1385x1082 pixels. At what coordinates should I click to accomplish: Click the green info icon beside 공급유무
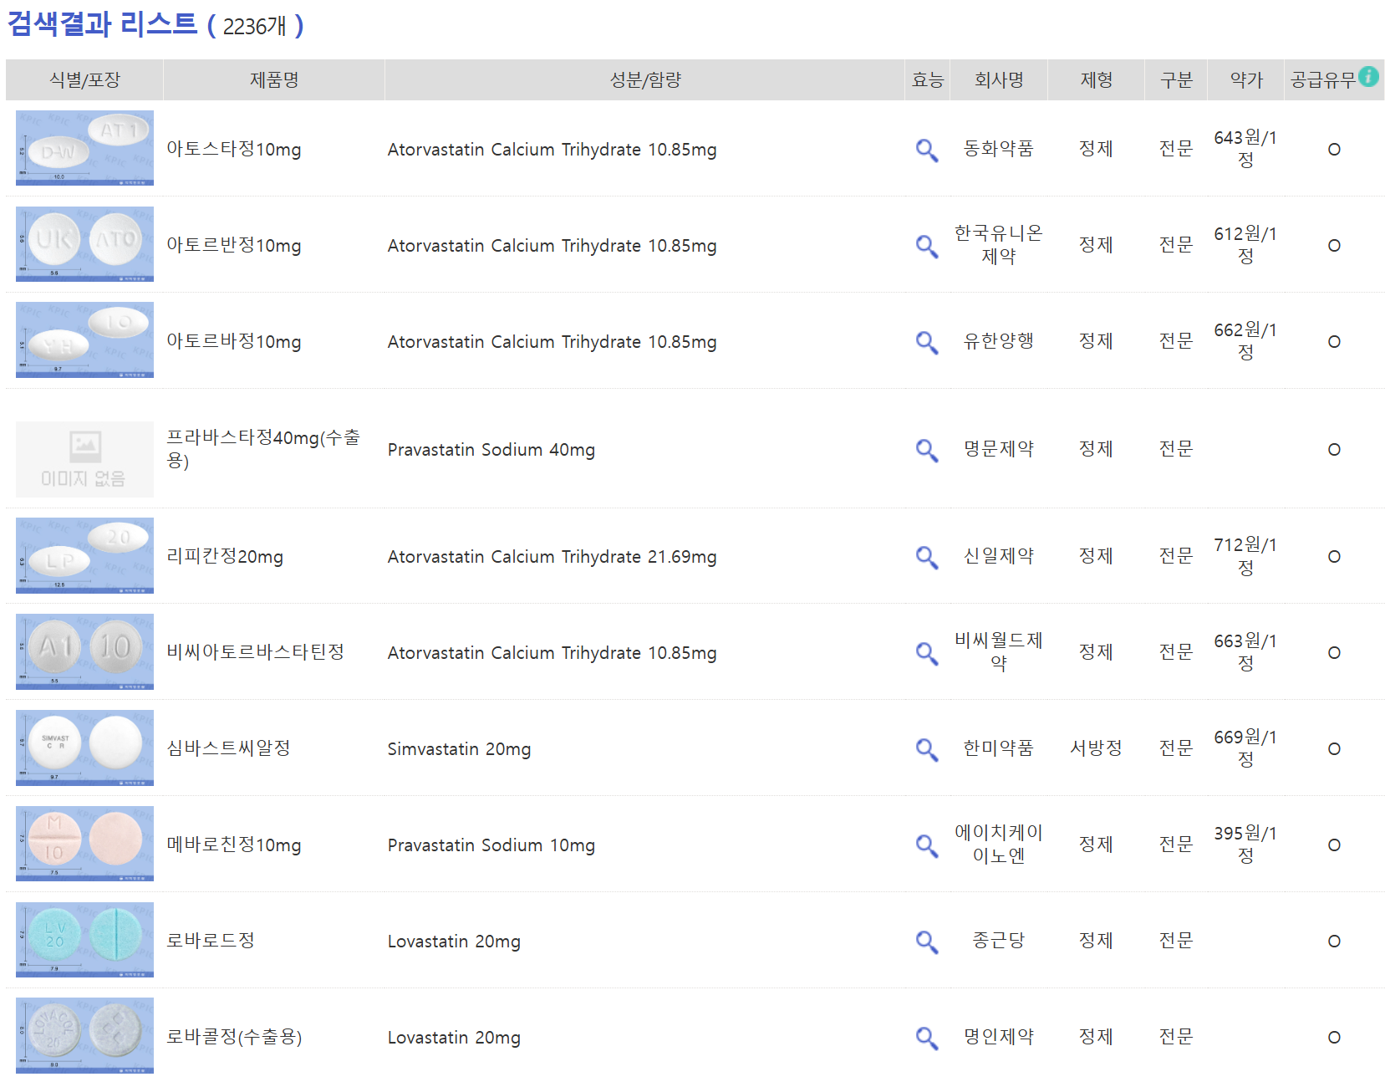coord(1368,76)
